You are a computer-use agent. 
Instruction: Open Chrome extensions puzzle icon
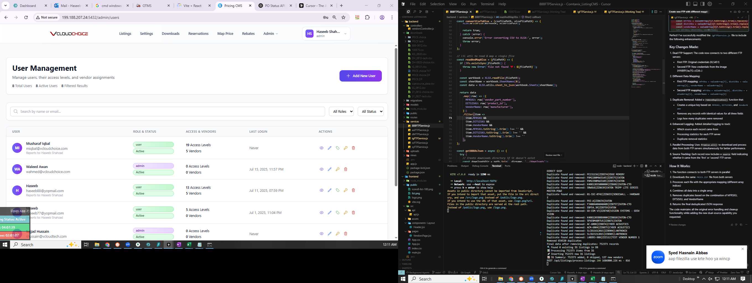367,17
